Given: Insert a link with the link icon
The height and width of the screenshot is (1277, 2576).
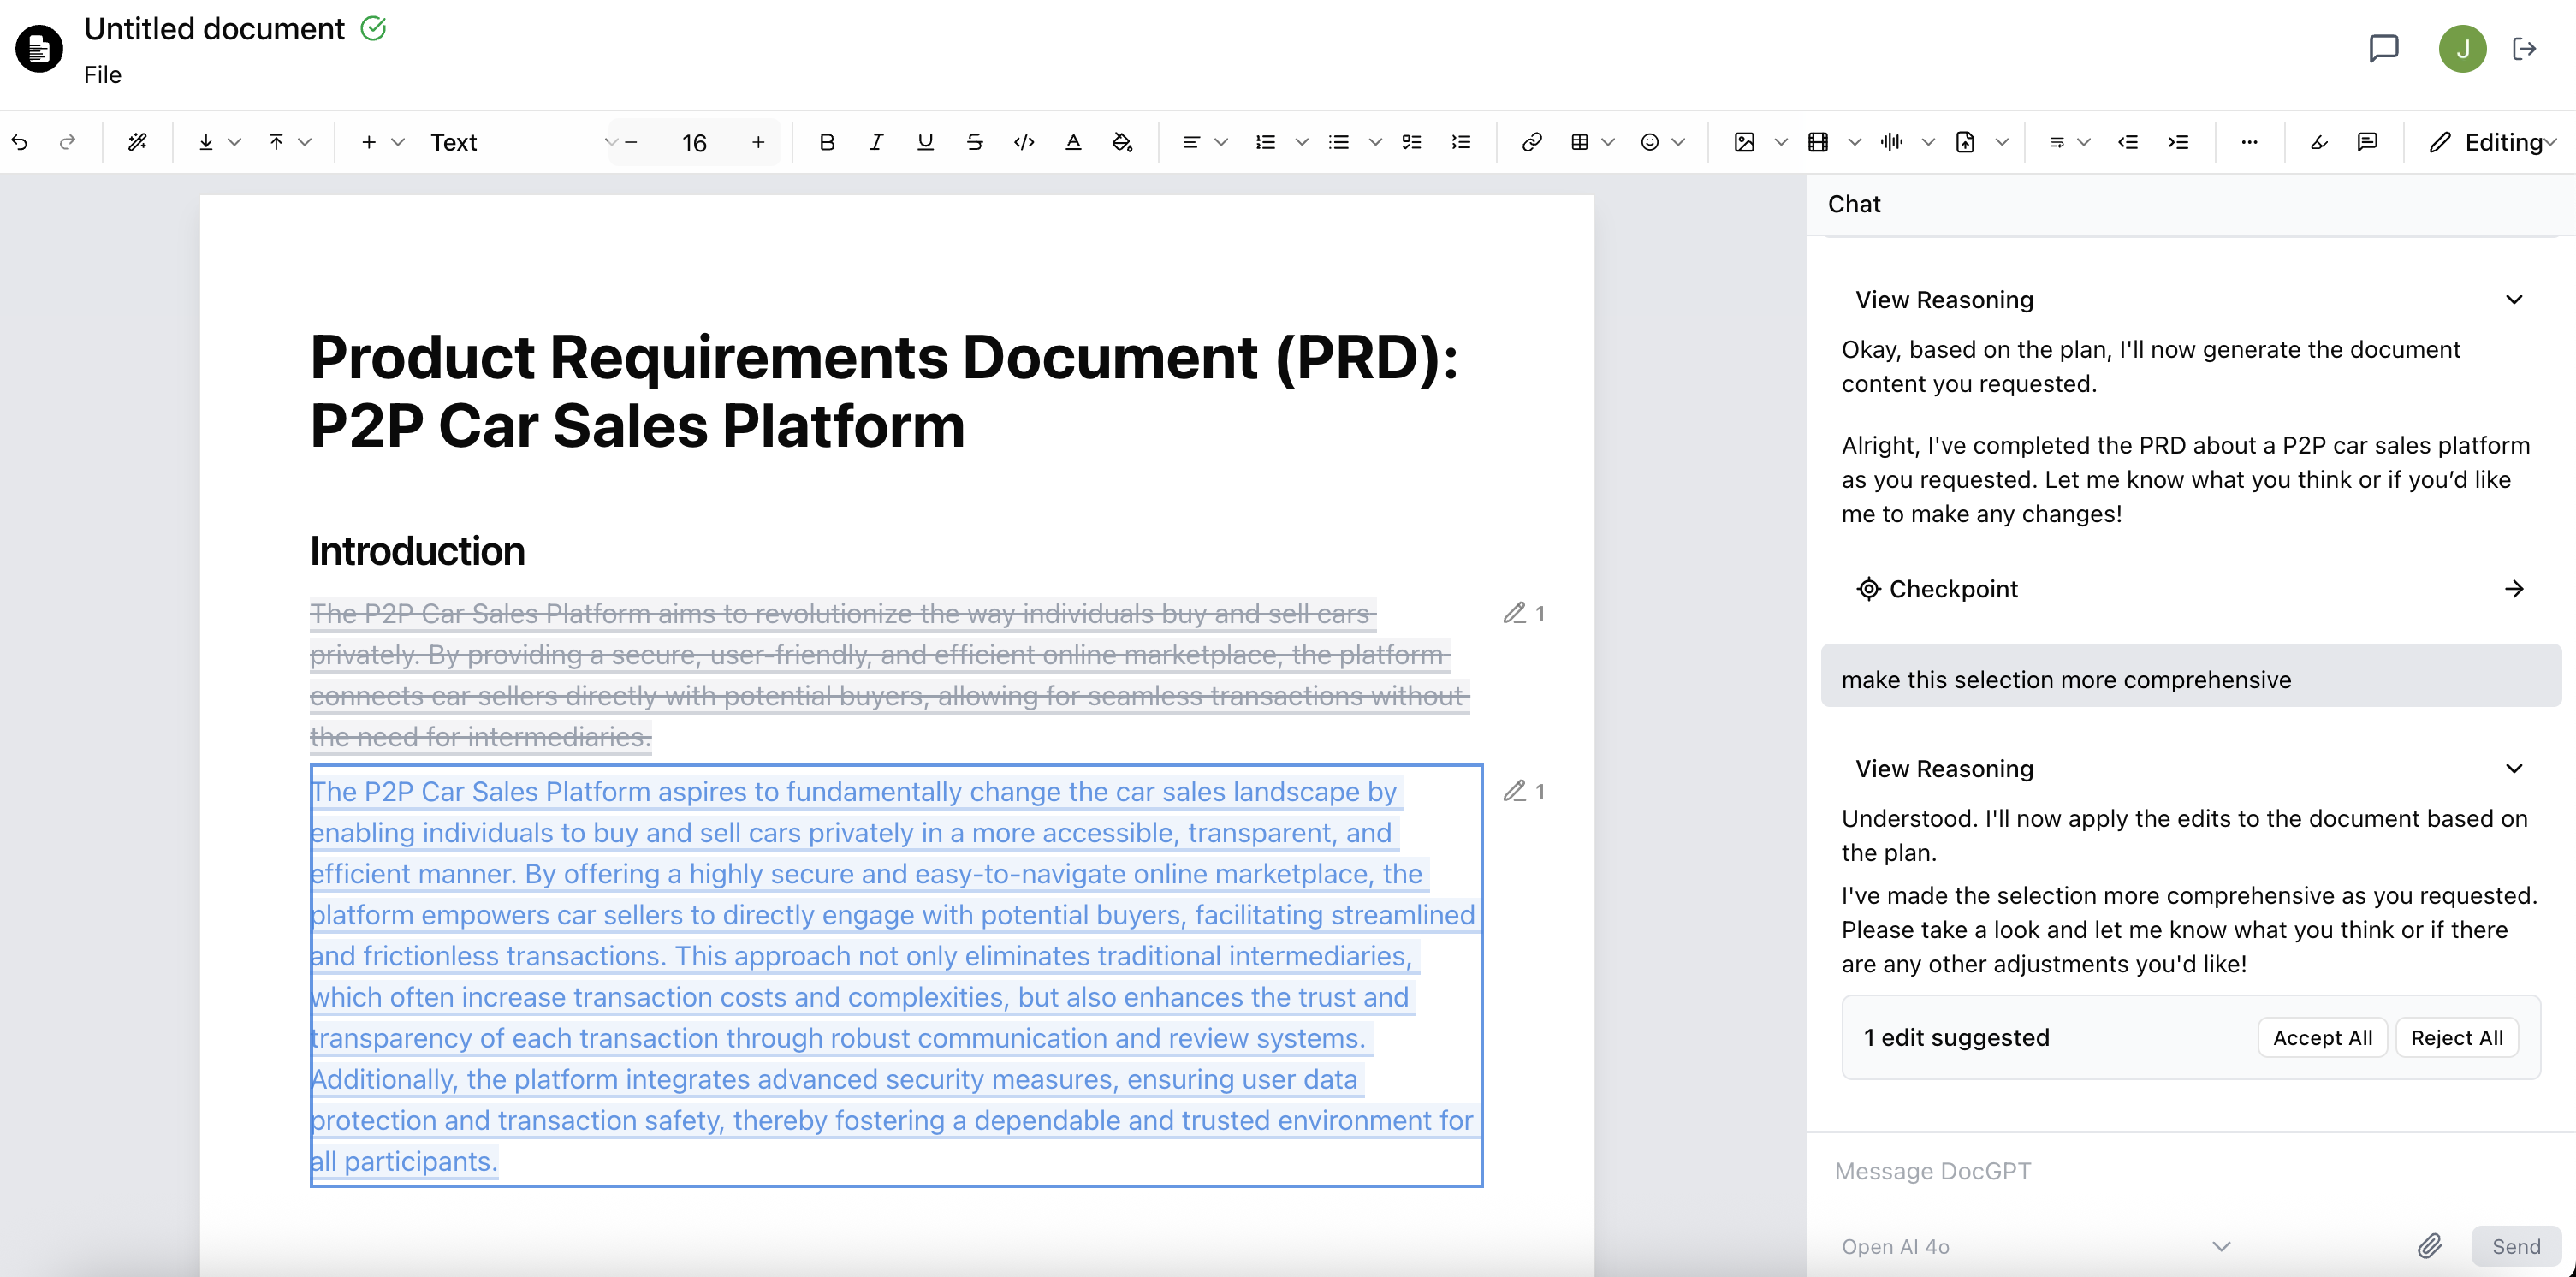Looking at the screenshot, I should tap(1531, 142).
